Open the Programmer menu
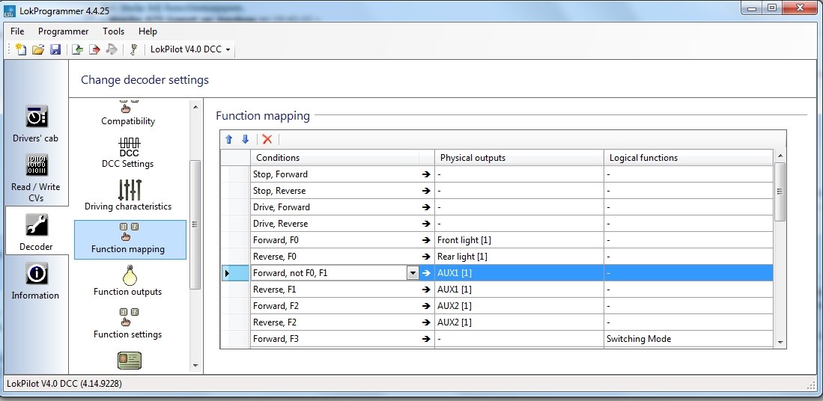Image resolution: width=823 pixels, height=401 pixels. (x=64, y=31)
